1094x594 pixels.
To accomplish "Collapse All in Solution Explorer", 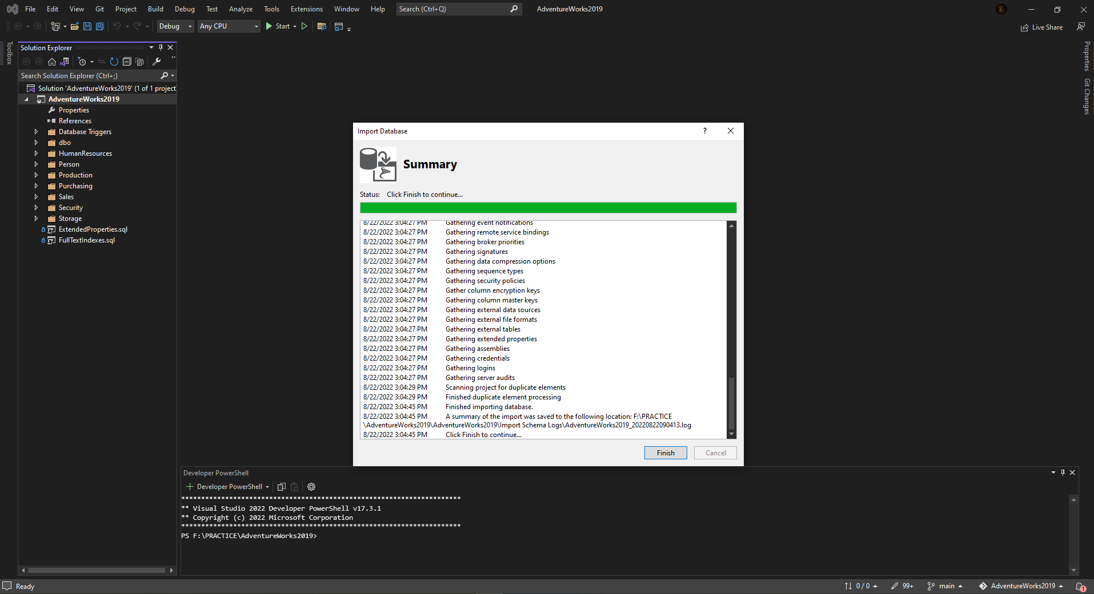I will (x=127, y=62).
